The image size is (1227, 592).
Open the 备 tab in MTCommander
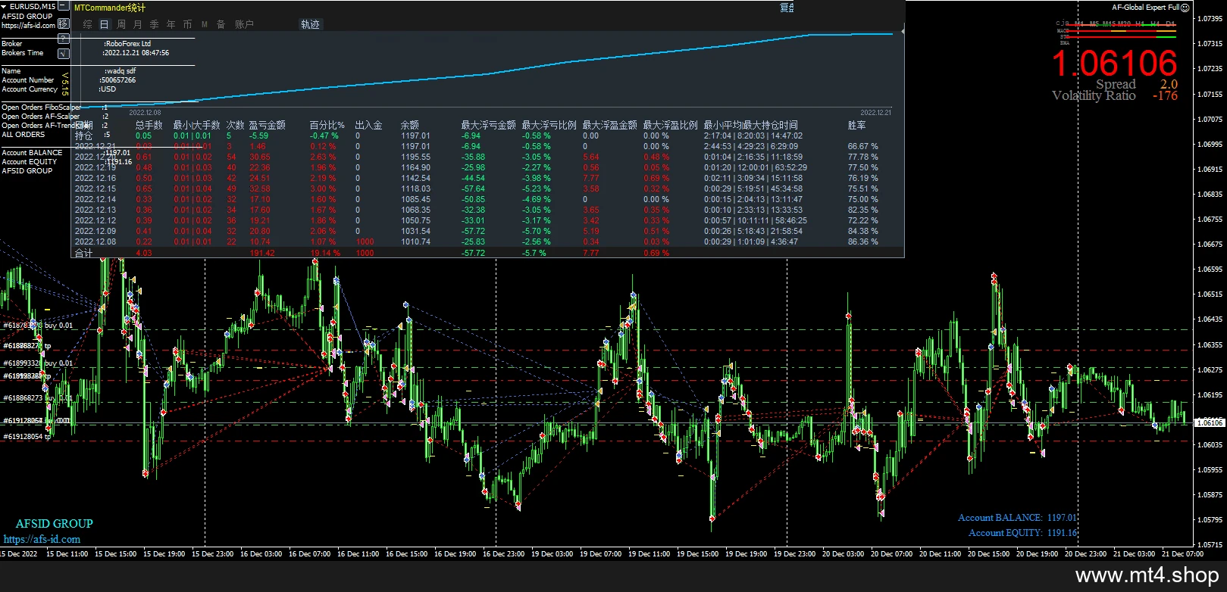tap(221, 24)
